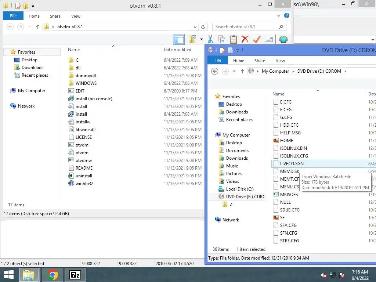Viewport: 376px width, 282px height.
Task: Open Chrome from taskbar
Action: 53,275
